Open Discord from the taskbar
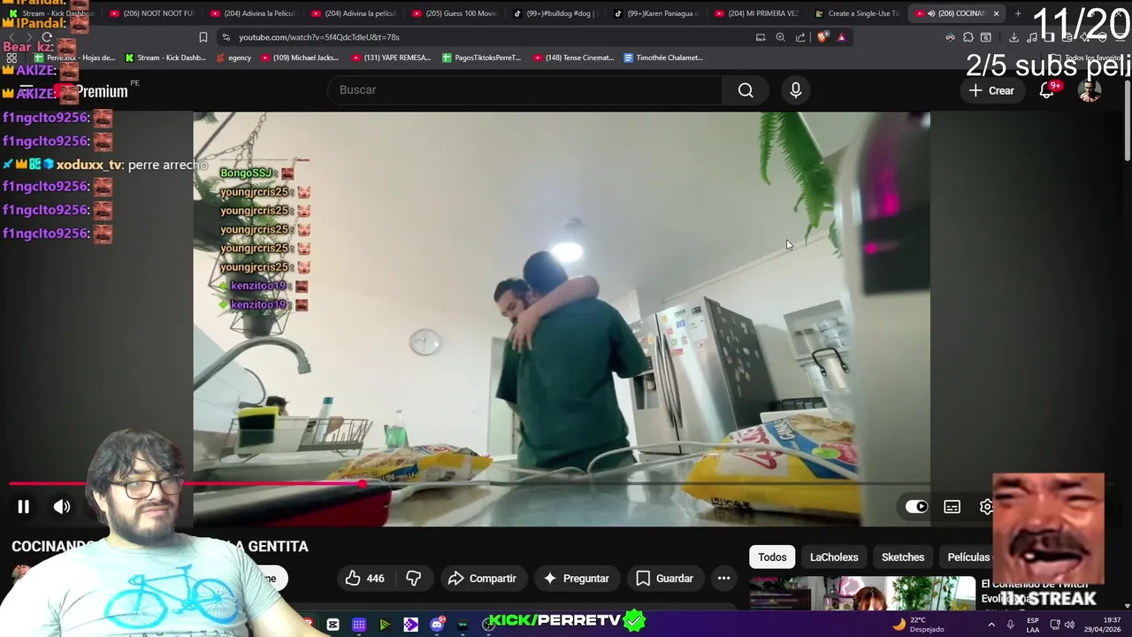Viewport: 1132px width, 637px height. (437, 625)
